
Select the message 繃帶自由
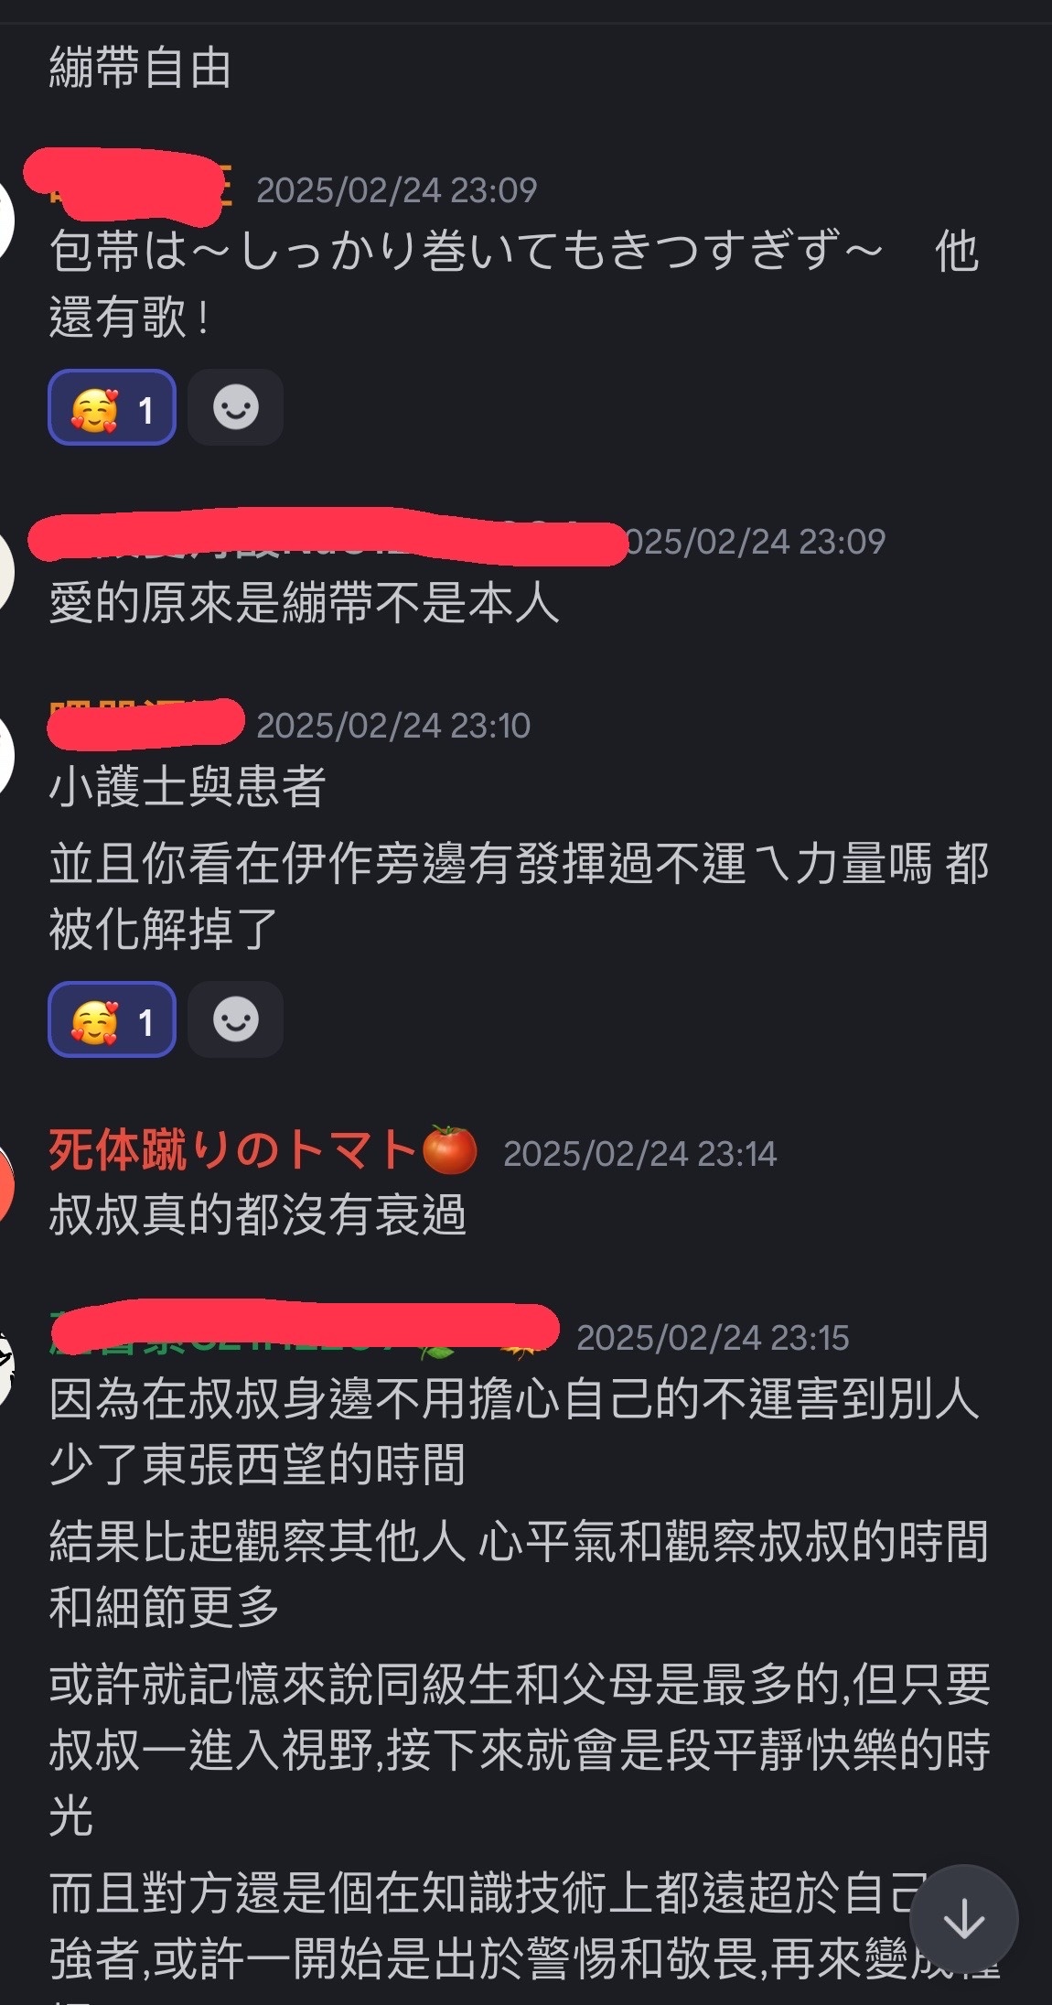140,70
